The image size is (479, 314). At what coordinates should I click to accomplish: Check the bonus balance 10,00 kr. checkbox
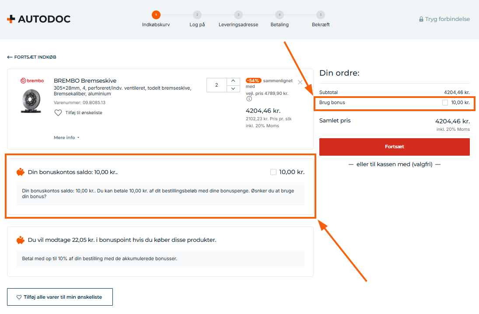[x=273, y=172]
